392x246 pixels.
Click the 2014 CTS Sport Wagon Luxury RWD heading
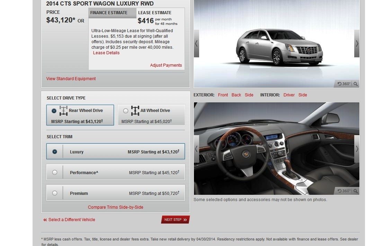tap(100, 3)
